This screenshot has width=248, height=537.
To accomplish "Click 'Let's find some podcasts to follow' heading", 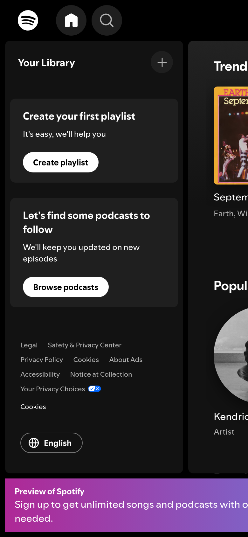I will coord(86,222).
